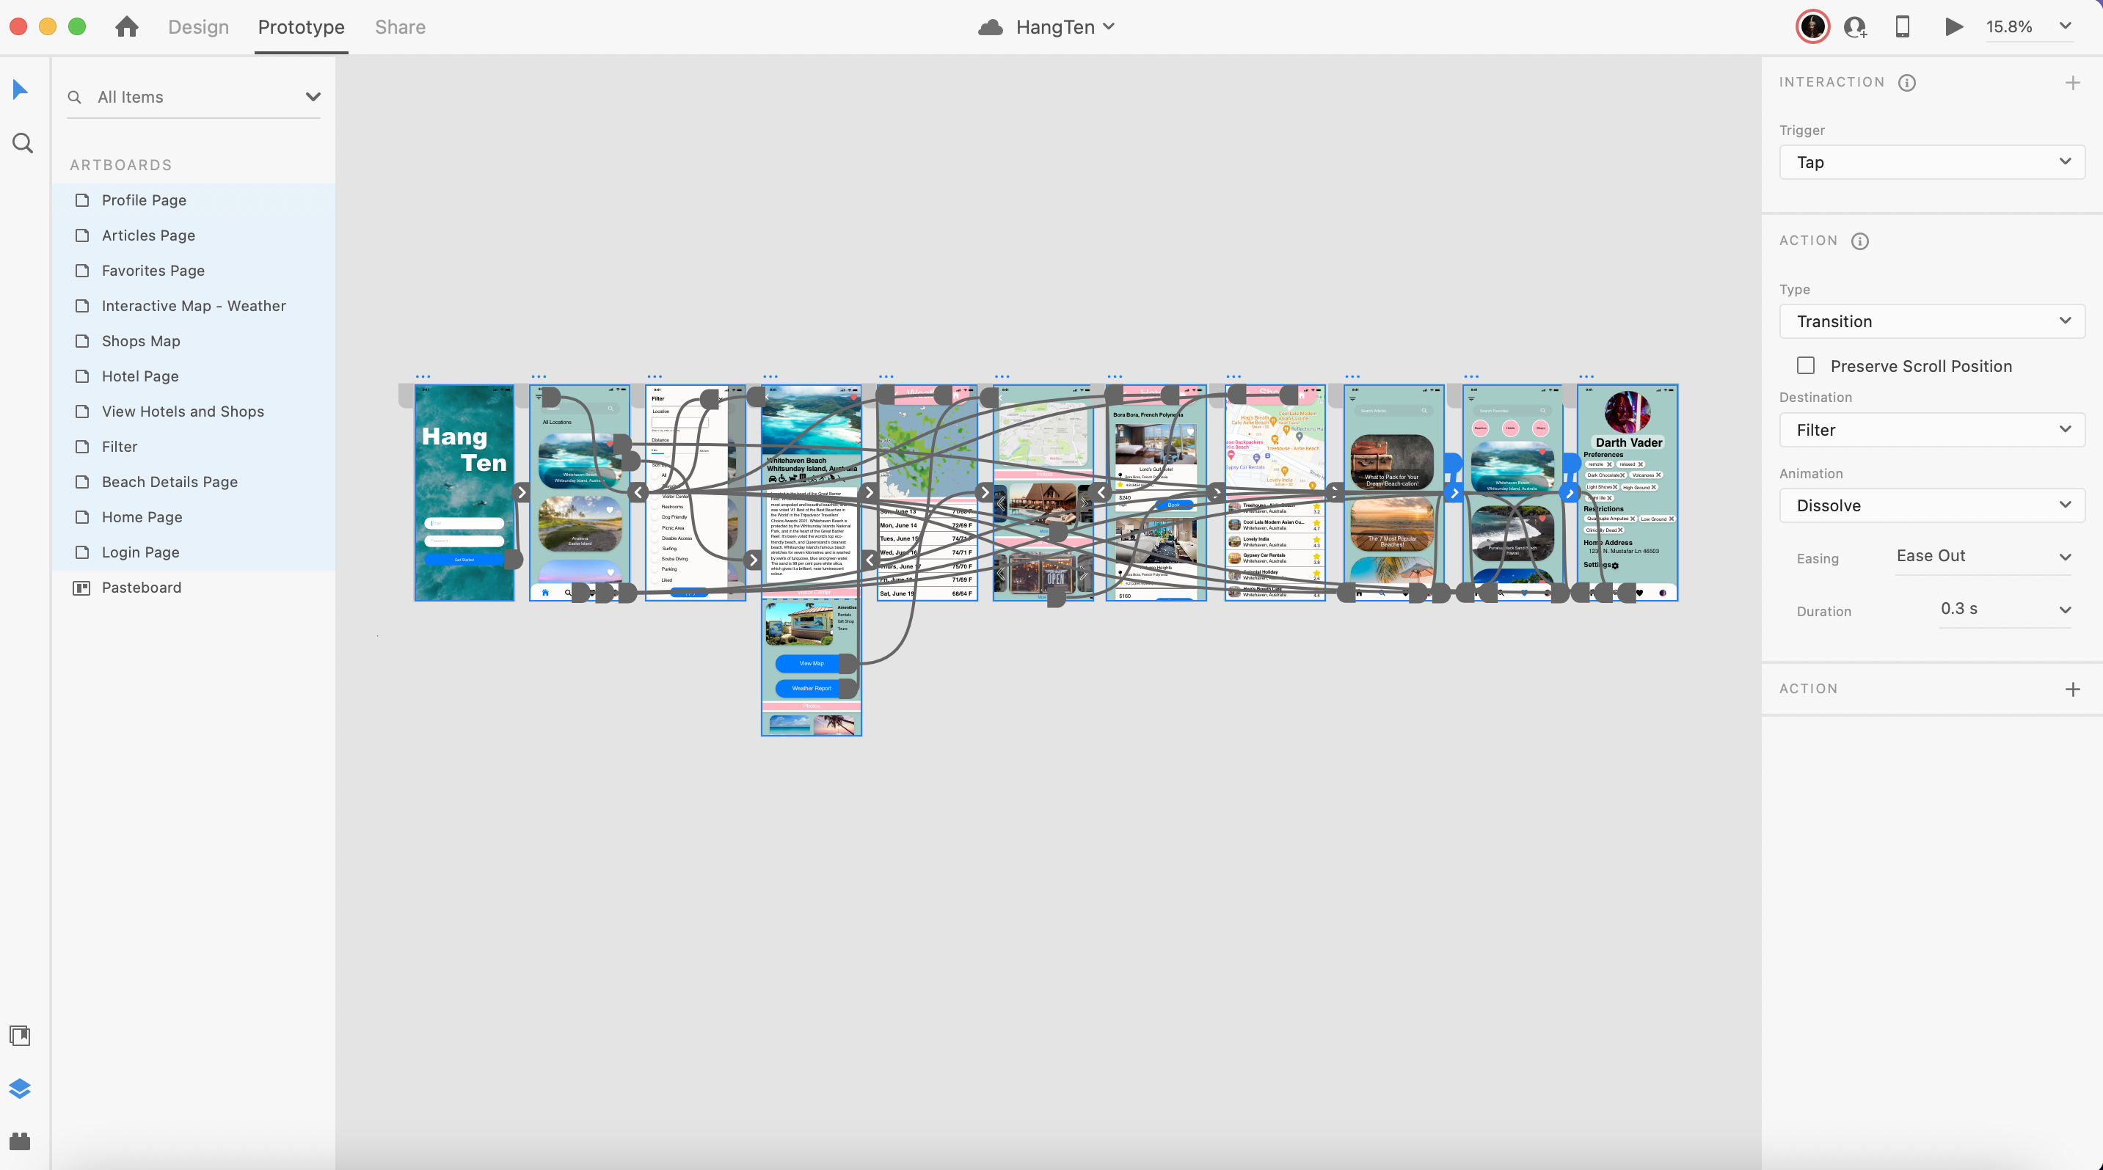Select the arrow Select tool

pos(21,89)
